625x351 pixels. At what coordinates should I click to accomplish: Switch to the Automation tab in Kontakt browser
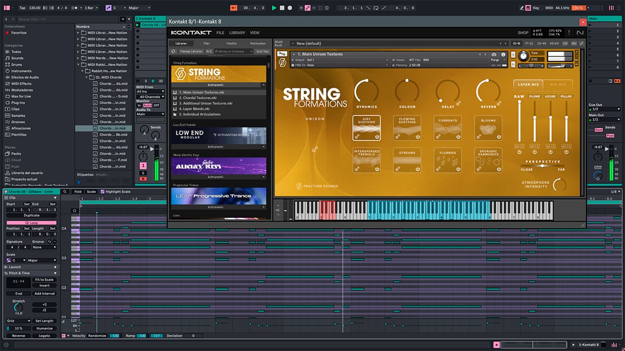[257, 43]
